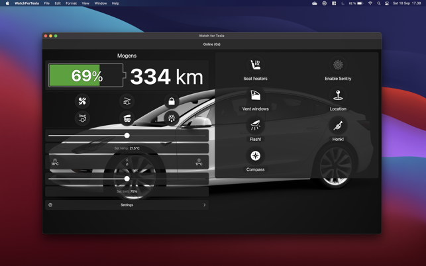Open the WatchForTesla app menu

coord(27,3)
